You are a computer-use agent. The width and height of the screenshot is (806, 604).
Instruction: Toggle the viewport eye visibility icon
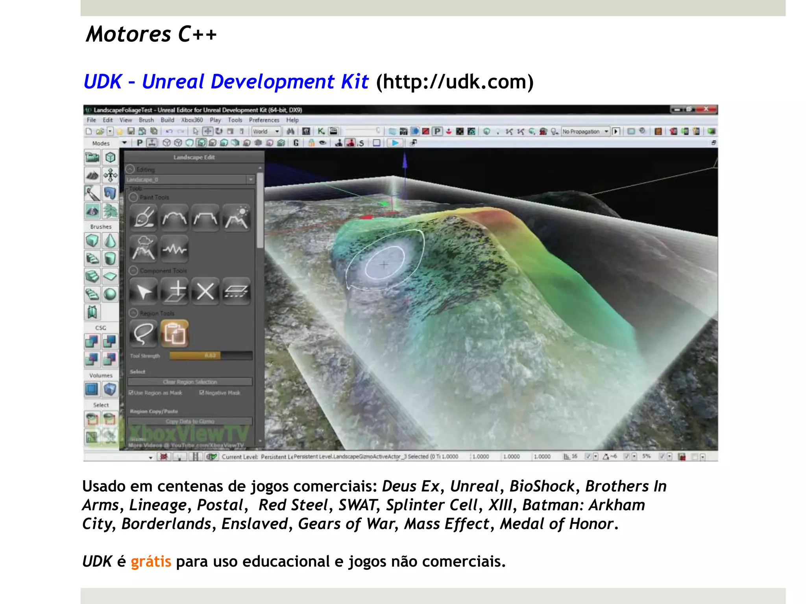pos(323,143)
